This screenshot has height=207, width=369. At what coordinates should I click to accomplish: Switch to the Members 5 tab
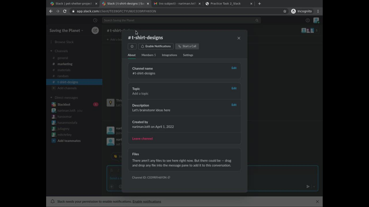148,55
